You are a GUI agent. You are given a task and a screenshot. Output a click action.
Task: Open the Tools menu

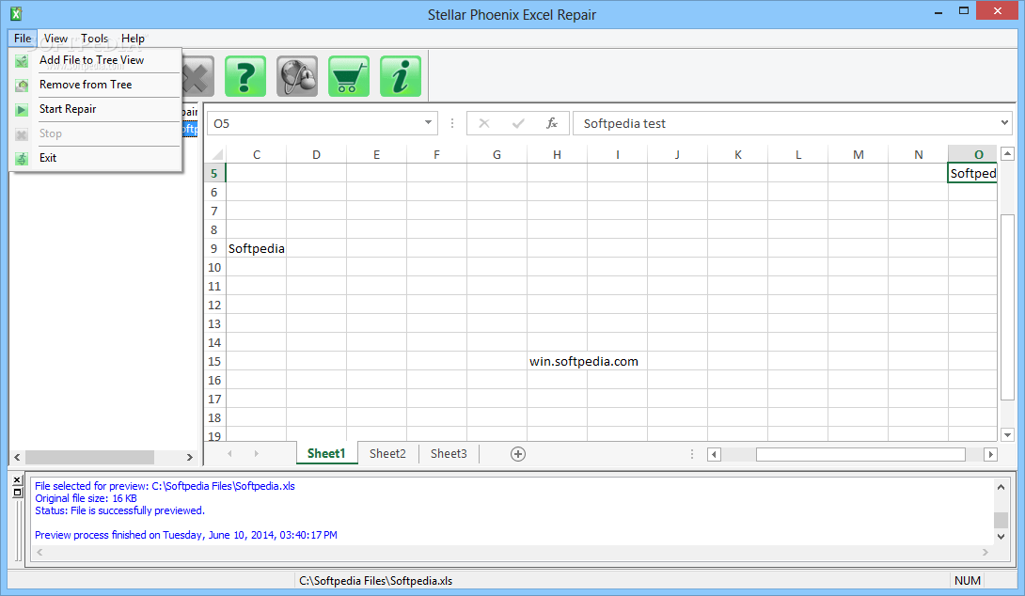[x=95, y=39]
